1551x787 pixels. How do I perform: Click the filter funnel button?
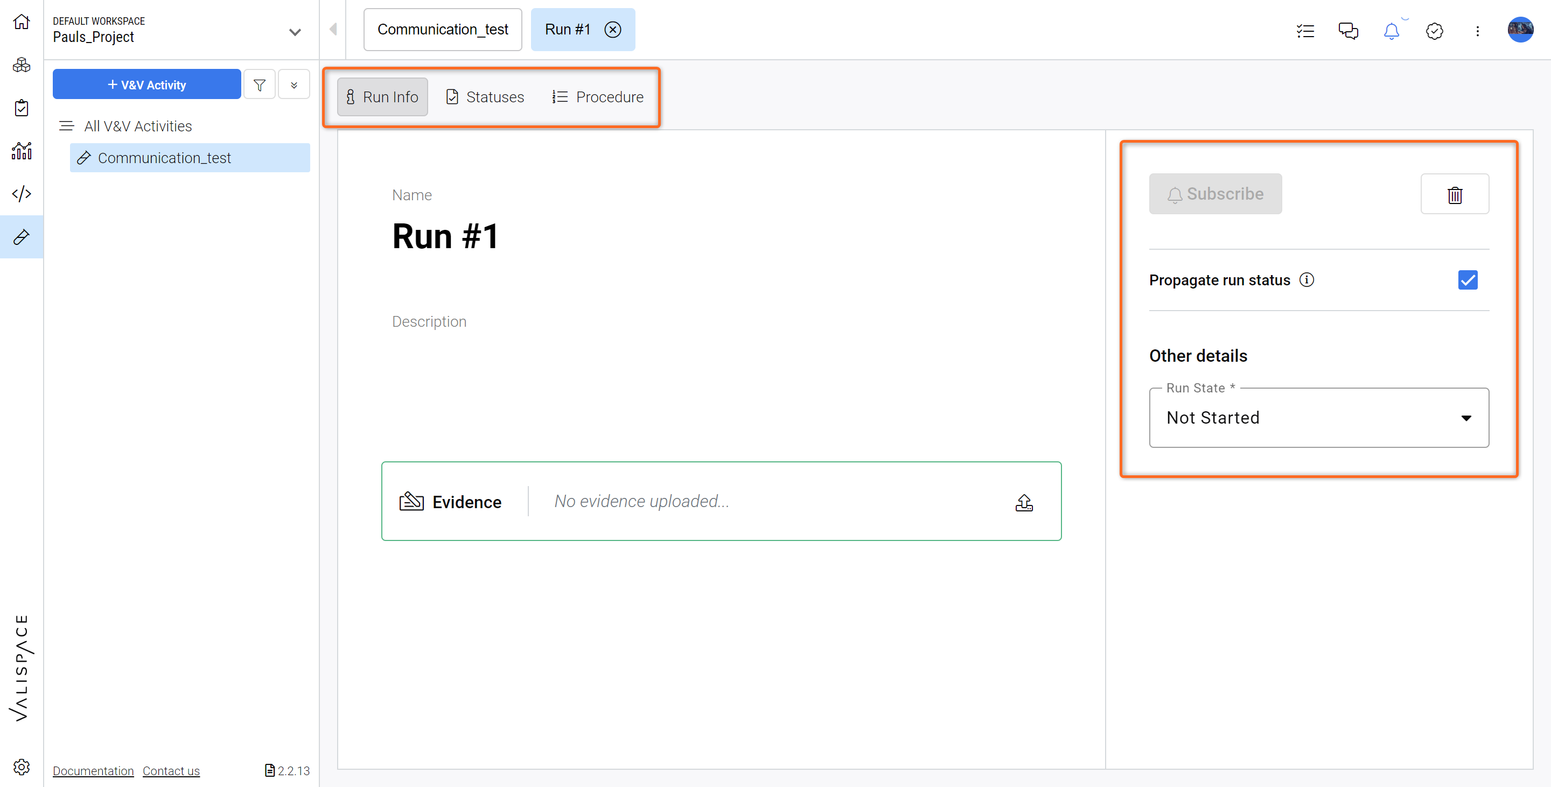click(x=260, y=85)
